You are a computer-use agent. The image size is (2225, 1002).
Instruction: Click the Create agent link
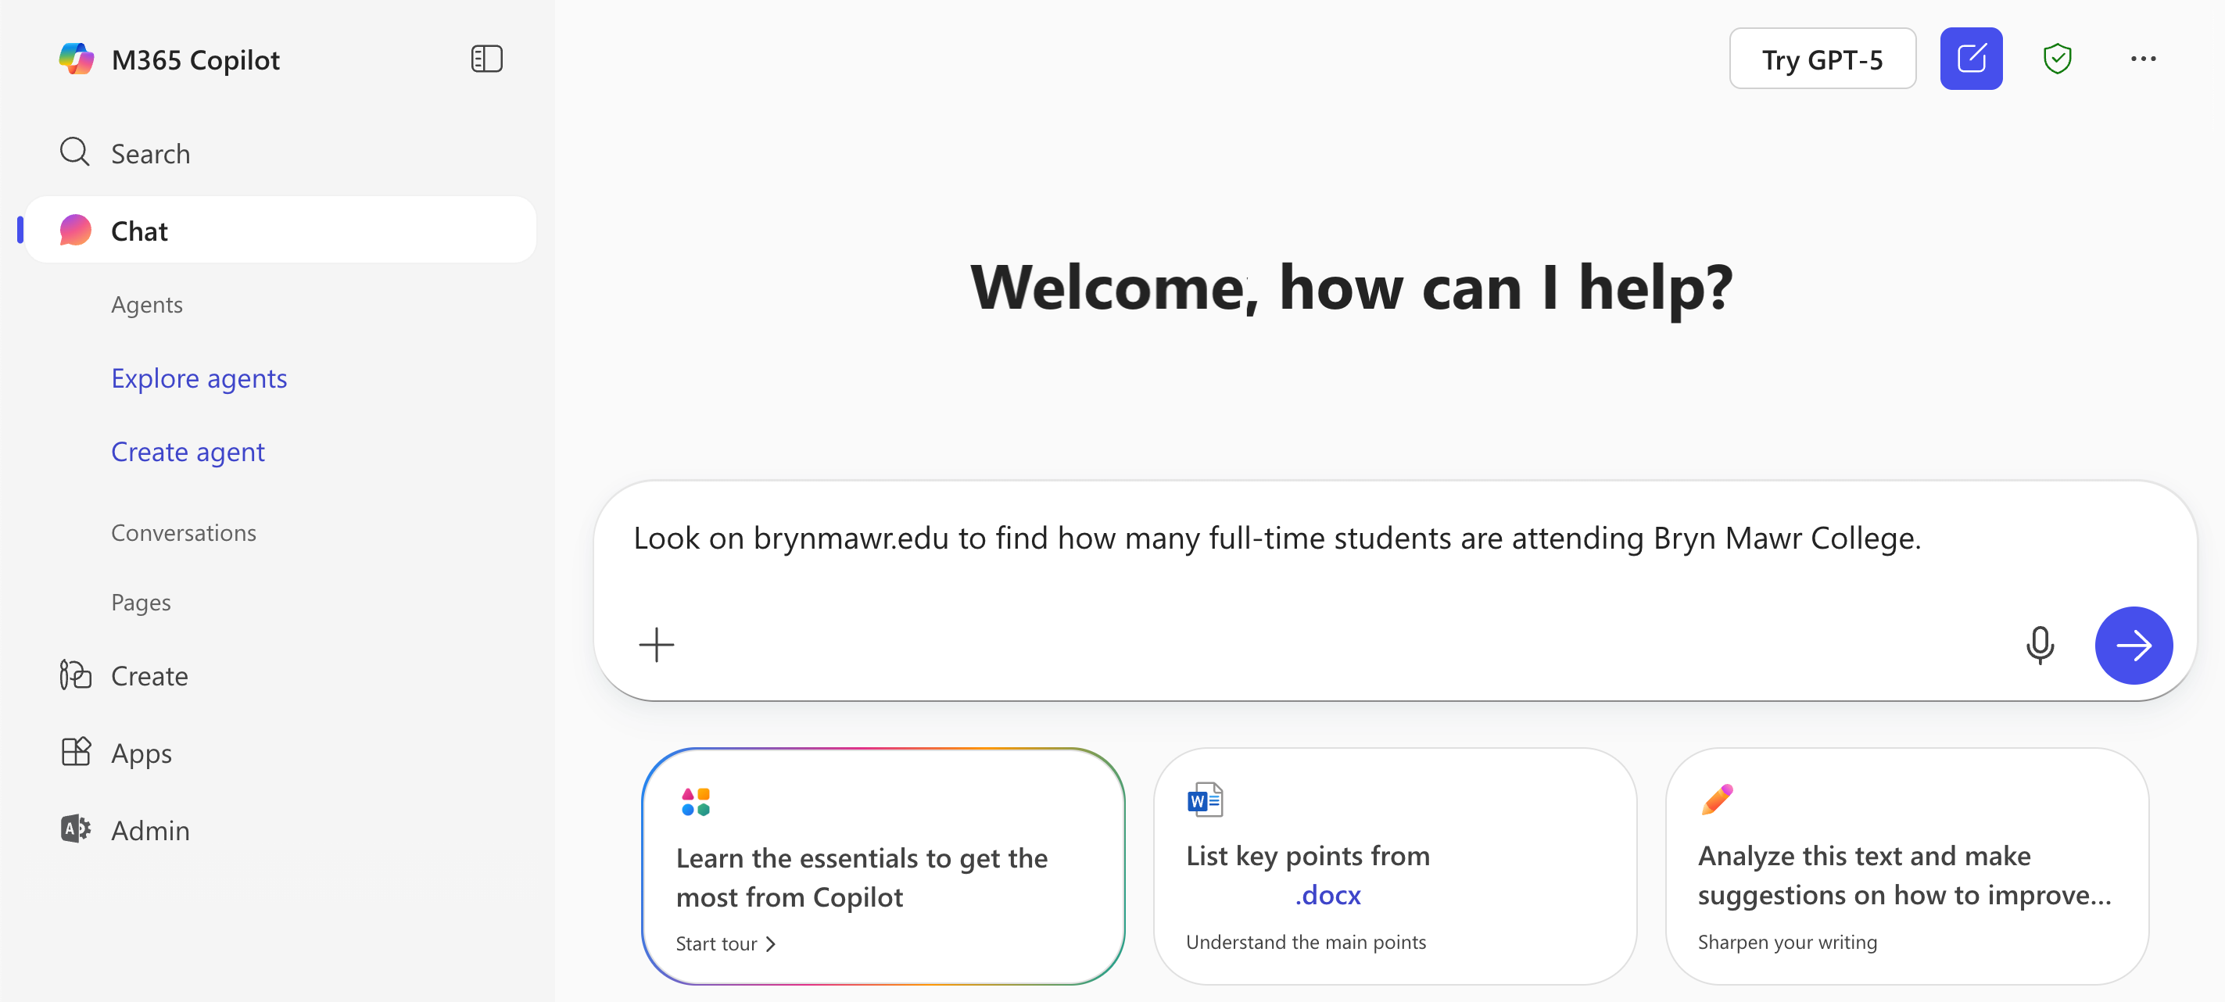pyautogui.click(x=188, y=451)
